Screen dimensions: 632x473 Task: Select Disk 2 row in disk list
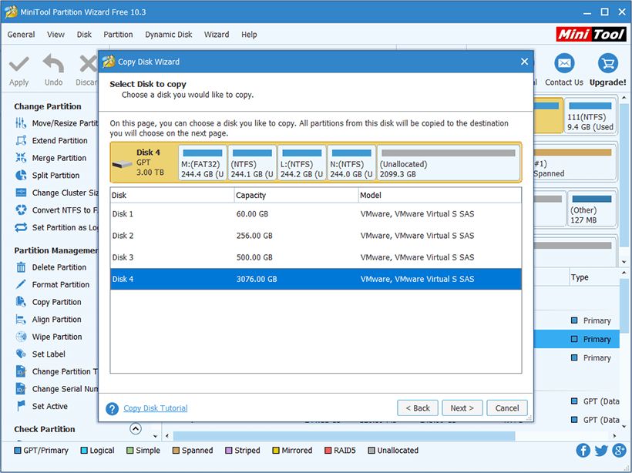point(315,236)
